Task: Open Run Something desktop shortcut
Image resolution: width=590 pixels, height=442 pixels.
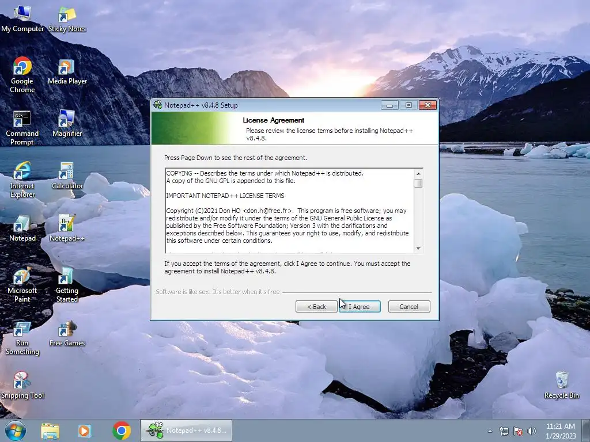Action: click(x=22, y=337)
